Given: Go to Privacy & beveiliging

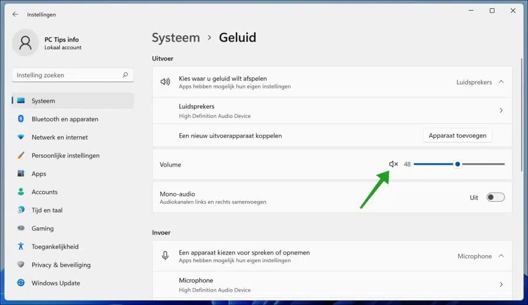Looking at the screenshot, I should (x=73, y=265).
